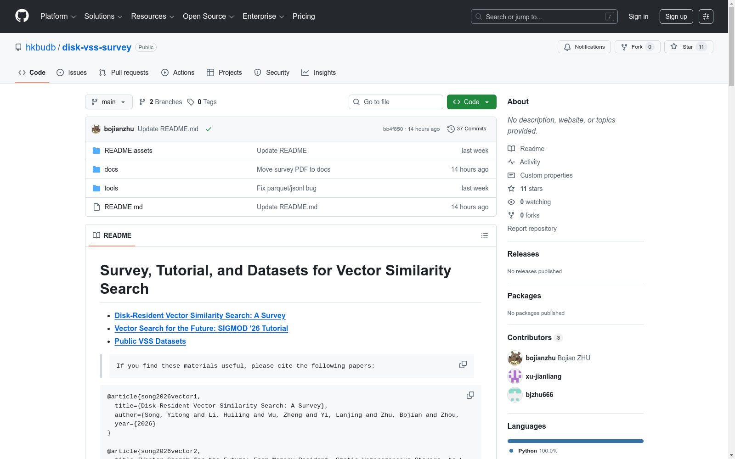The height and width of the screenshot is (459, 735).
Task: Click the Custom properties note icon
Action: click(511, 175)
